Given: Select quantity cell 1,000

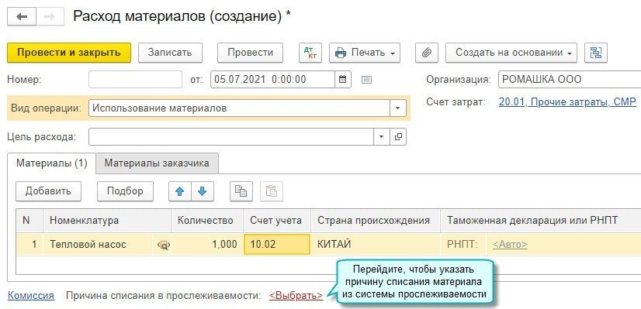Looking at the screenshot, I should 207,245.
